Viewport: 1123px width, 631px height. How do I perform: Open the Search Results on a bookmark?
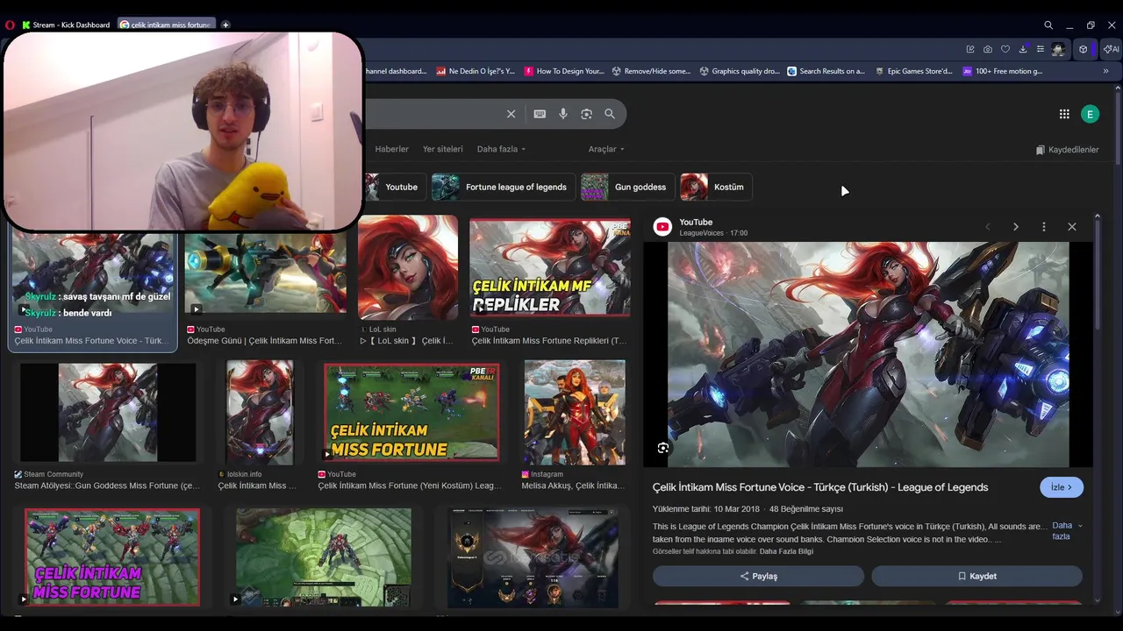coord(826,71)
